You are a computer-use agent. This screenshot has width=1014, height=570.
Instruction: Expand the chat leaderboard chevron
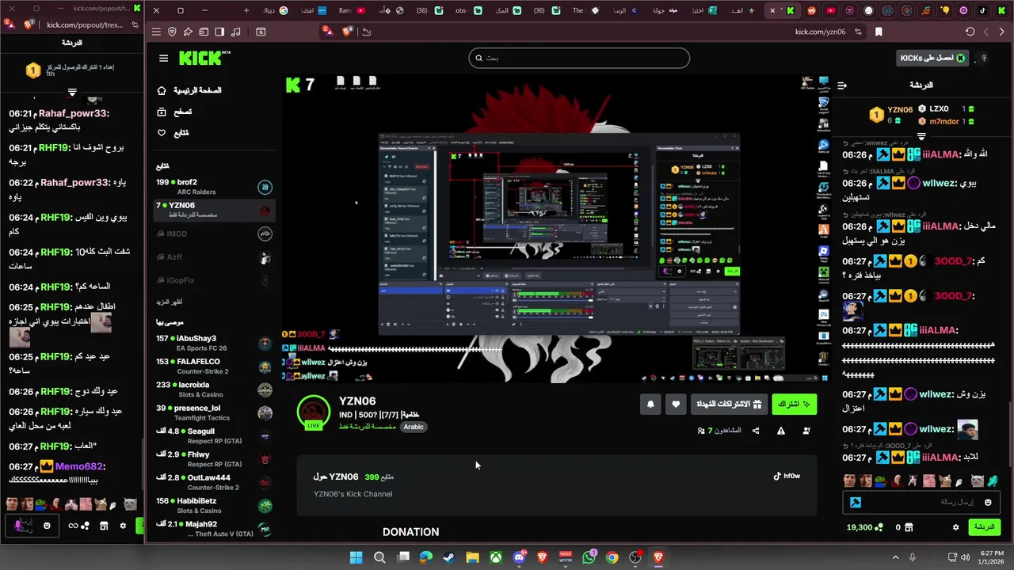[921, 137]
